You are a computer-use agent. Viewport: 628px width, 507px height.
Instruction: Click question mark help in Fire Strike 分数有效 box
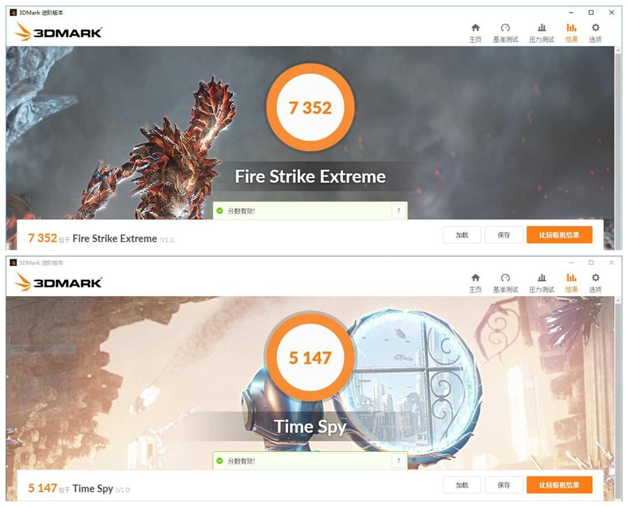398,210
